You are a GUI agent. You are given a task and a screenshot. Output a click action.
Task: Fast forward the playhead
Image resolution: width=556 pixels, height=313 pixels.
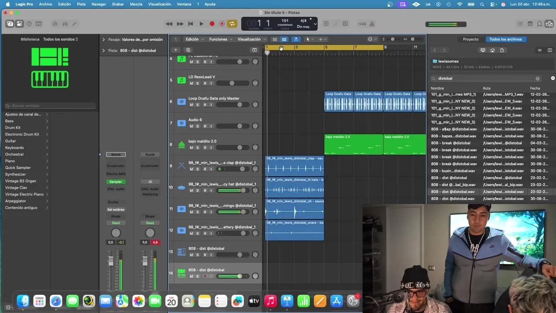tap(180, 24)
